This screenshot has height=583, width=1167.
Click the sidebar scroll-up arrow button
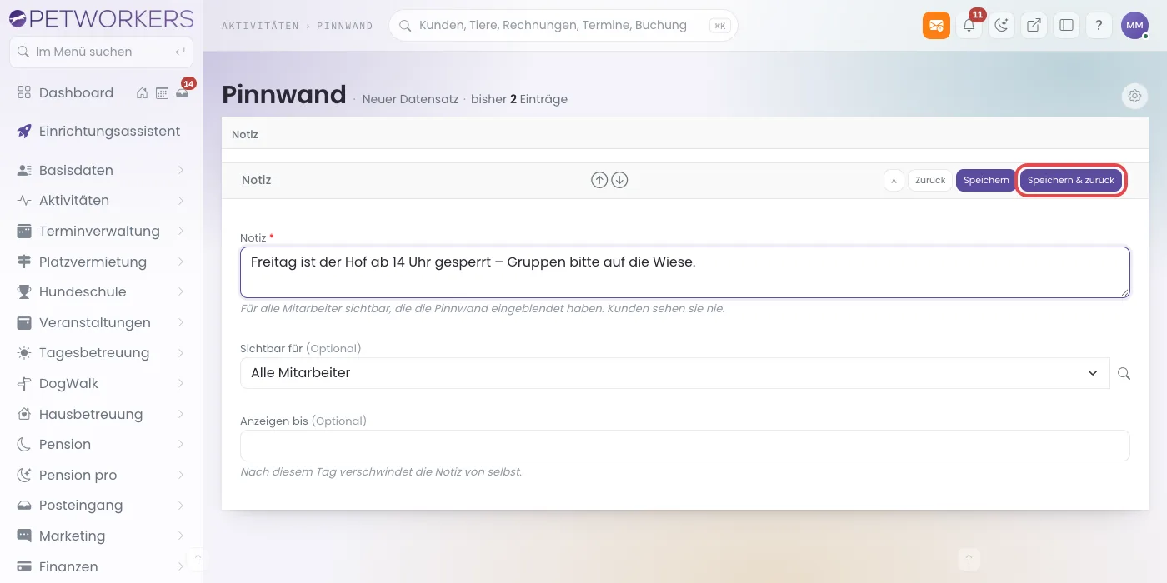coord(197,559)
